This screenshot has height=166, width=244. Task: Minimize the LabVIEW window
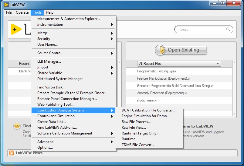click(x=214, y=3)
